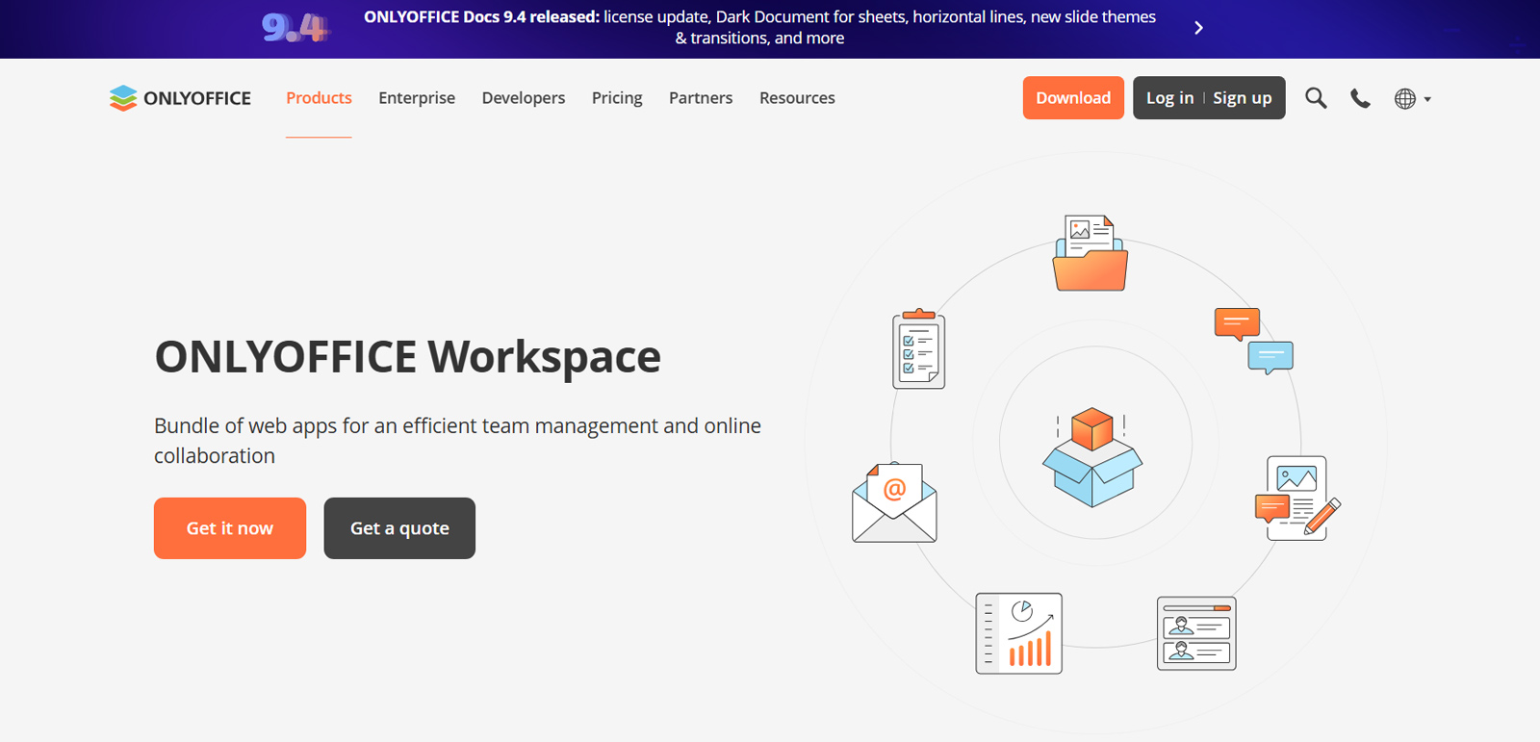The image size is (1540, 742).
Task: Open the search magnifier icon
Action: (x=1316, y=98)
